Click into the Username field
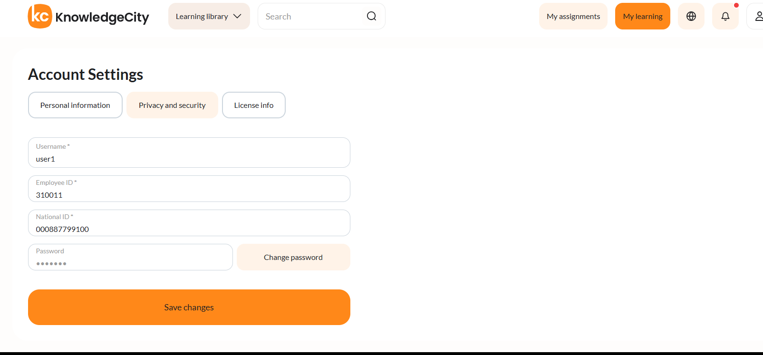This screenshot has height=355, width=763. point(189,153)
